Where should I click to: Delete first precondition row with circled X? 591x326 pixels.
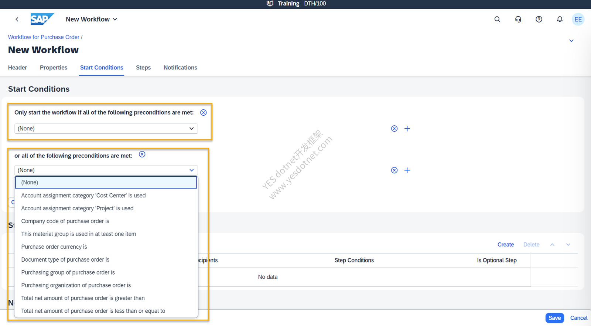click(394, 129)
